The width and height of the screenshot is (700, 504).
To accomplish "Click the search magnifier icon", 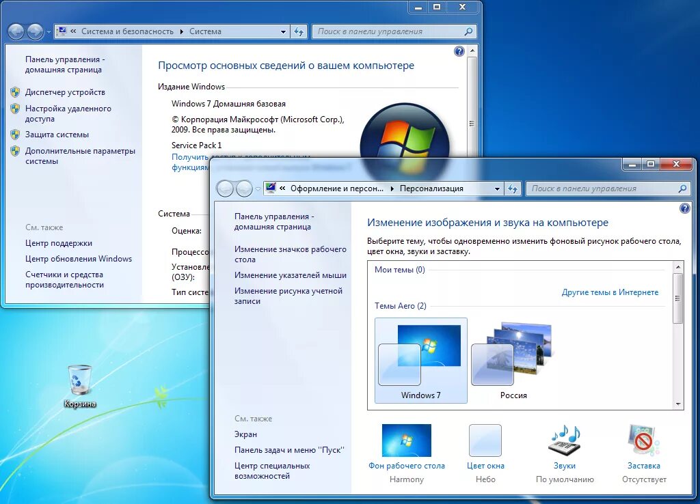I will [682, 188].
